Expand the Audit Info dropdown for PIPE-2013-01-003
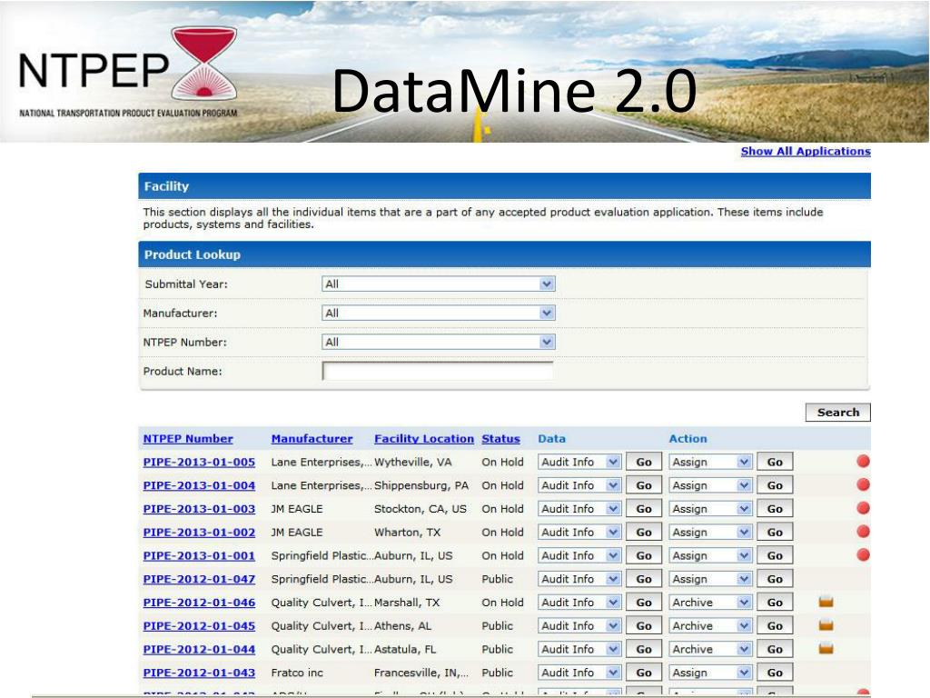 tap(579, 509)
